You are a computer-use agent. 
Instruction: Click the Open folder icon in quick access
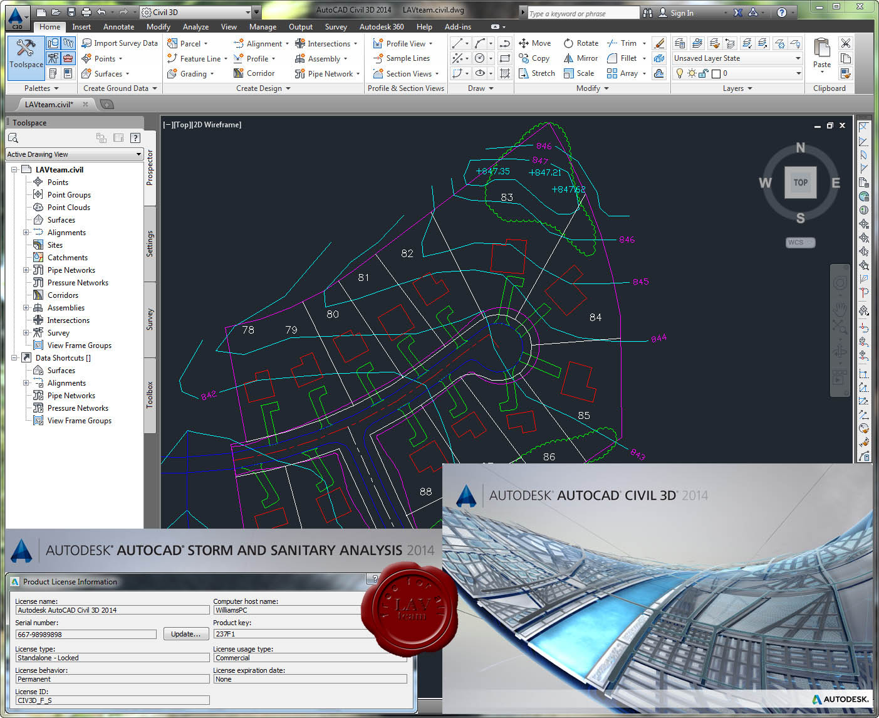click(56, 12)
